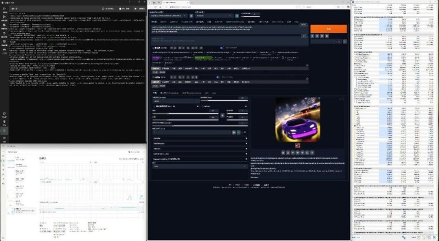Open the Hypernetworks sub-tab
This screenshot has height=241, width=439.
(x=192, y=93)
